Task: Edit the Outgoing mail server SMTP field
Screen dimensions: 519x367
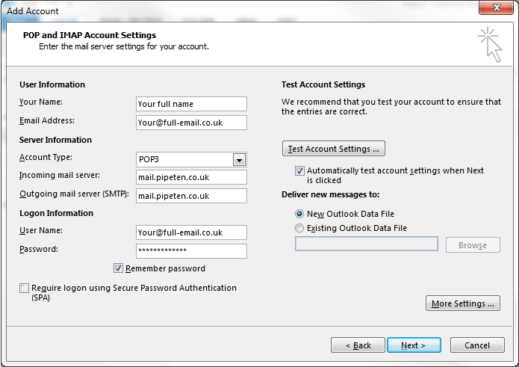Action: click(x=191, y=196)
